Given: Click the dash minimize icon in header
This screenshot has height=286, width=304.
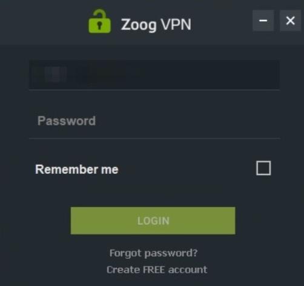Looking at the screenshot, I should pyautogui.click(x=263, y=21).
